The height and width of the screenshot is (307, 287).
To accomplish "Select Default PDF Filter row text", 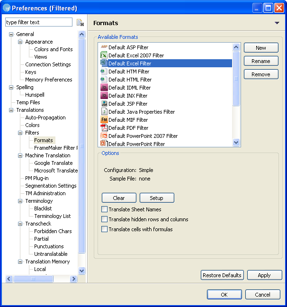I will click(x=128, y=128).
